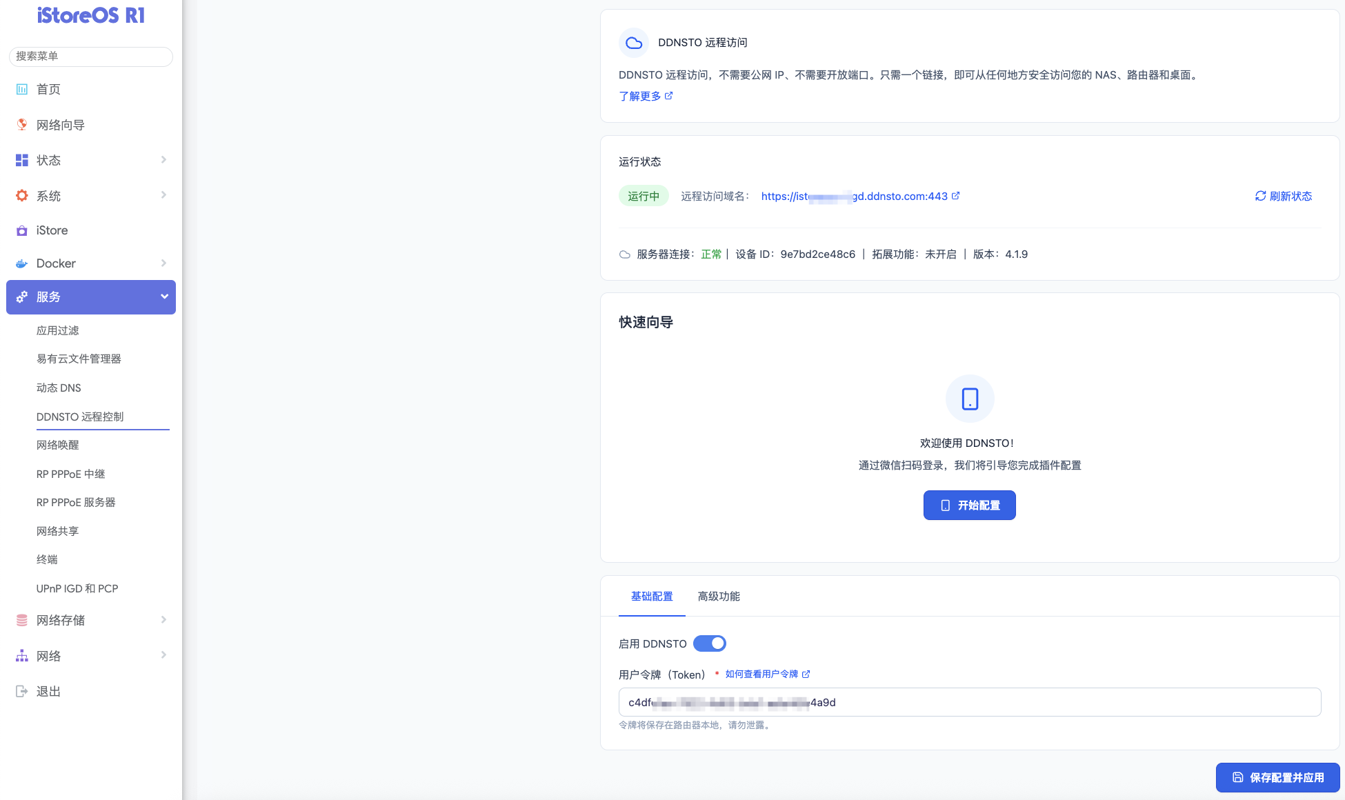The height and width of the screenshot is (800, 1345).
Task: Click the 退出 logout icon
Action: pyautogui.click(x=22, y=691)
